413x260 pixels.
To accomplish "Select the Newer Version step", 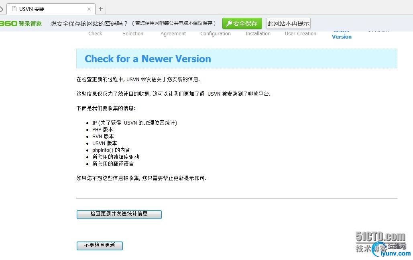I will pos(342,35).
